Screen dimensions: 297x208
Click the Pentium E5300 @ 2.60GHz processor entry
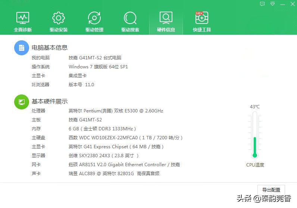116,111
